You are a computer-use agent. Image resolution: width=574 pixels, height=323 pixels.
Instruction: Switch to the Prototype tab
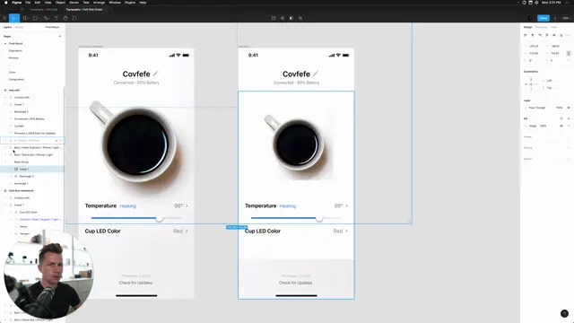[542, 27]
